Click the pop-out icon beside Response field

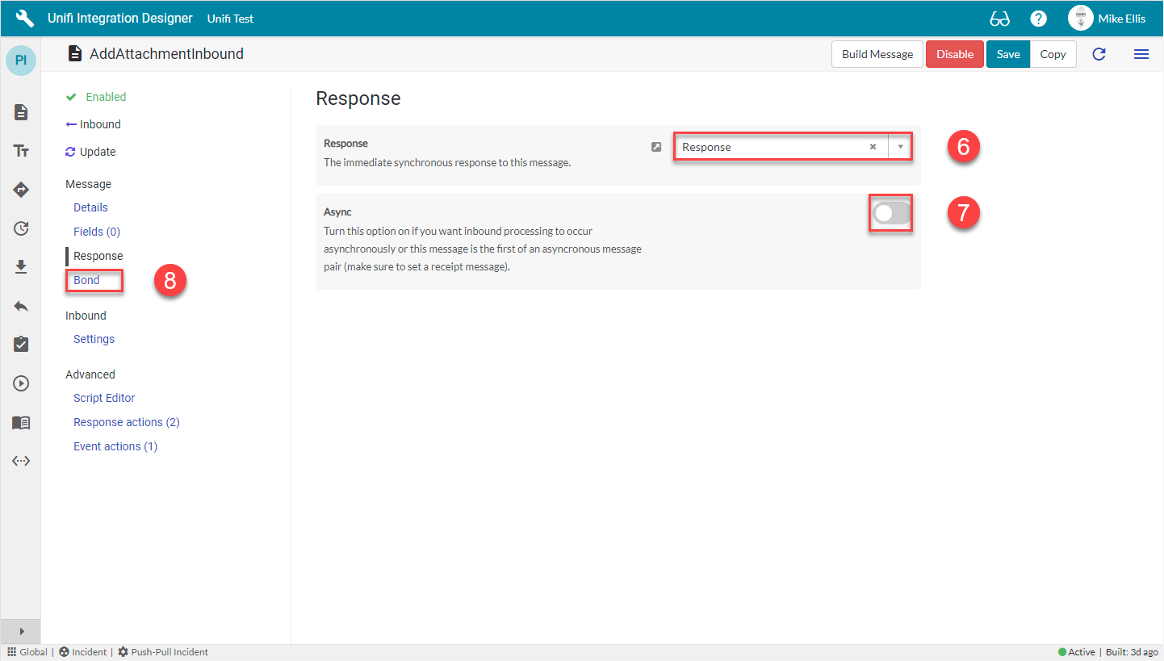click(x=656, y=147)
